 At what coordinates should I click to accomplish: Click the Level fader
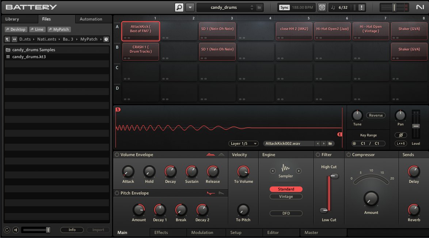(x=416, y=126)
